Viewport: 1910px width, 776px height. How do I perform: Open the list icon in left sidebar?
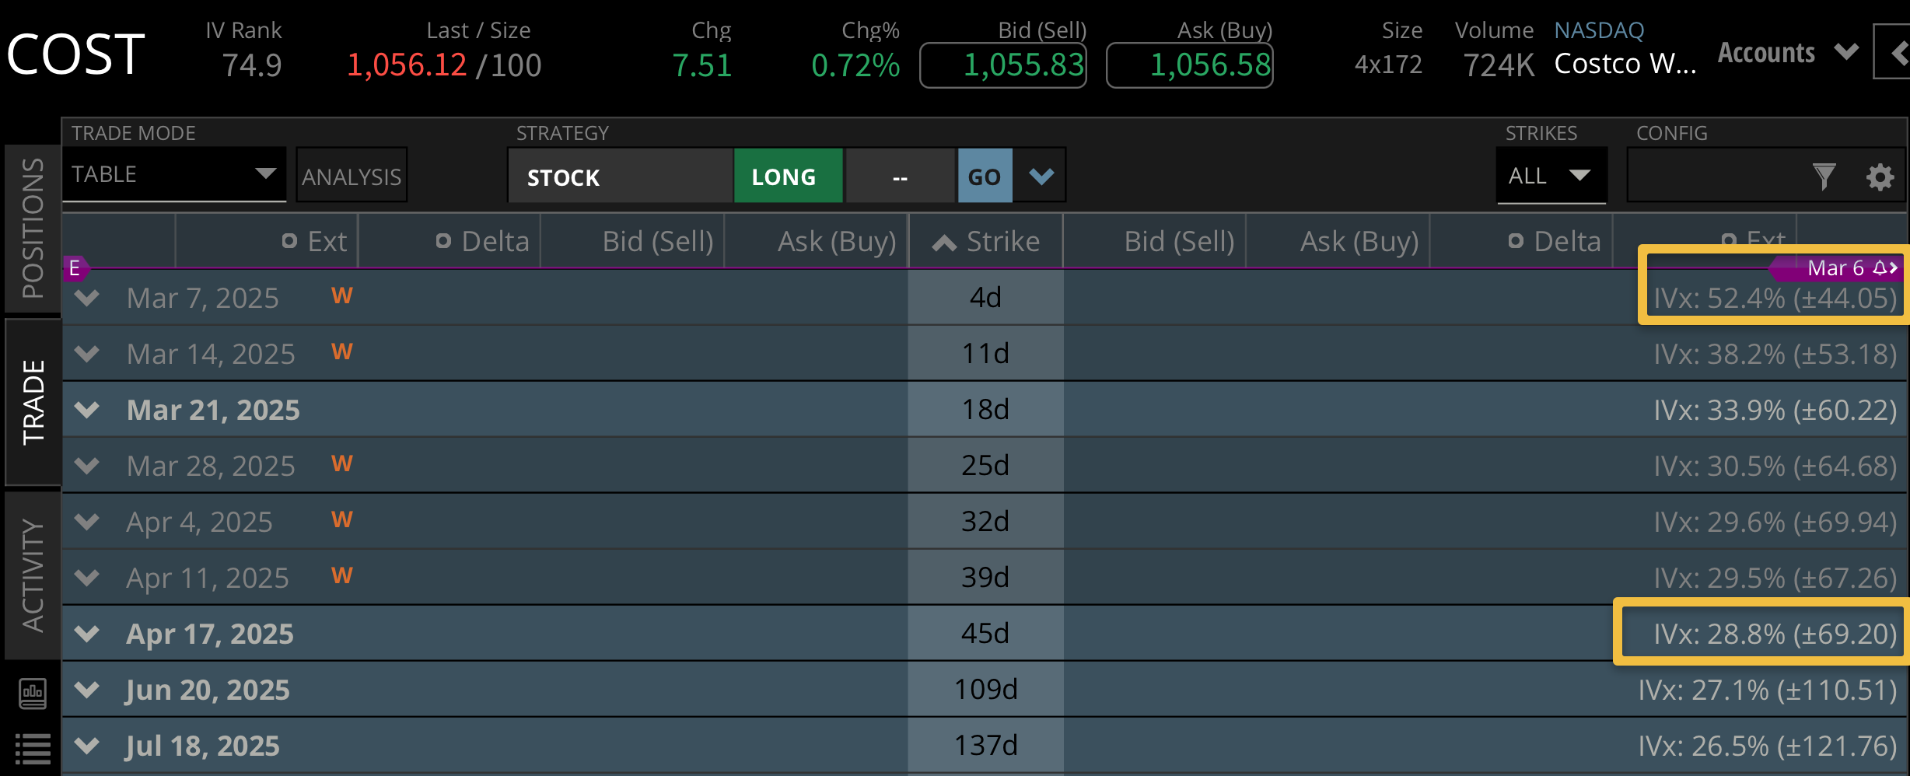(x=33, y=750)
